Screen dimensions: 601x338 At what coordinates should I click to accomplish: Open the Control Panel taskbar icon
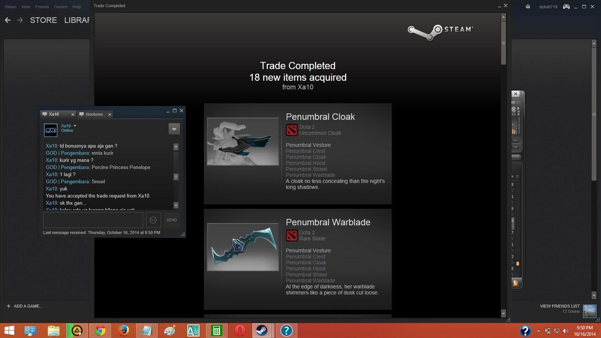pos(31,330)
